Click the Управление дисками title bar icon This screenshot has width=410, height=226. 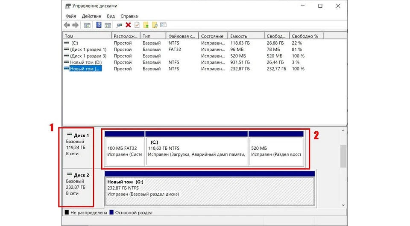[68, 6]
